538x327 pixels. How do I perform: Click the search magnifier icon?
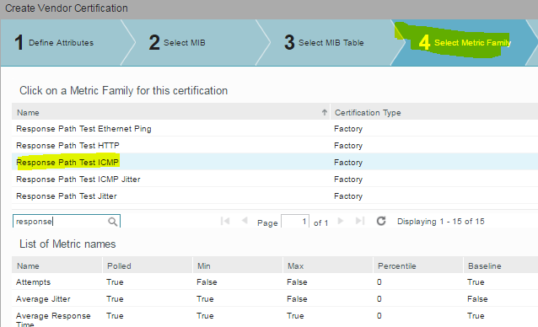pyautogui.click(x=112, y=222)
